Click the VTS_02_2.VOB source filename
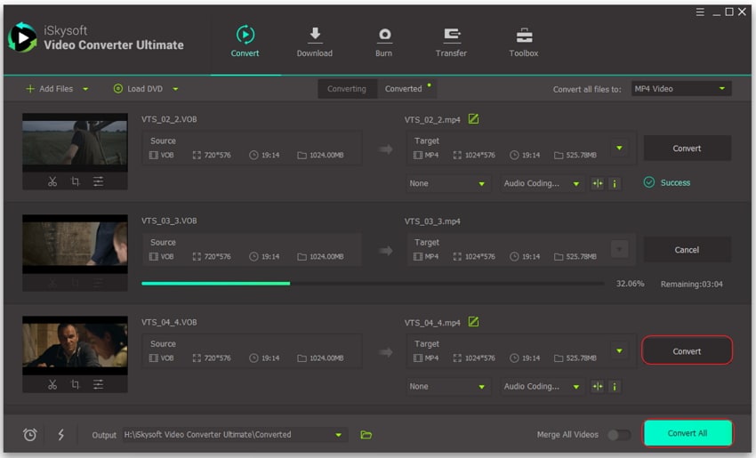This screenshot has width=756, height=458. click(169, 119)
